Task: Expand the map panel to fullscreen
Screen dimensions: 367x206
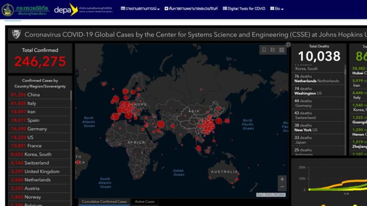Action: 288,44
